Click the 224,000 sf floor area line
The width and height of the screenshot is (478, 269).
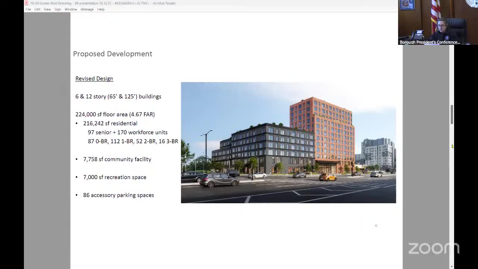coord(115,114)
